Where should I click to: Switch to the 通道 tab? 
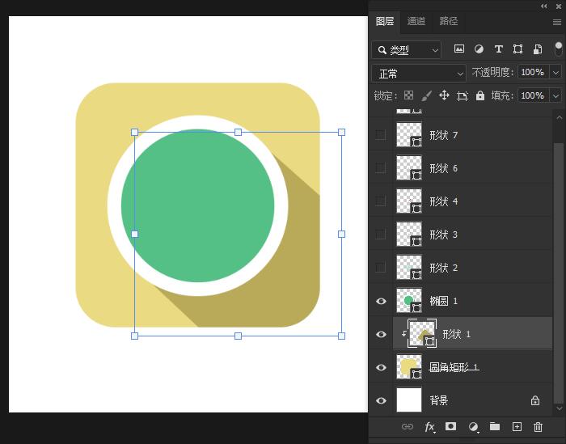pos(416,21)
